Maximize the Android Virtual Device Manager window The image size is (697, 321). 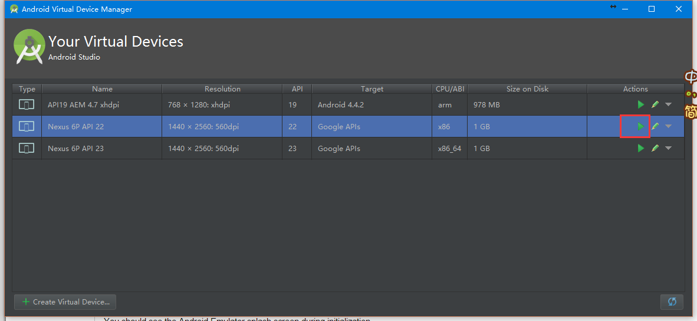652,9
